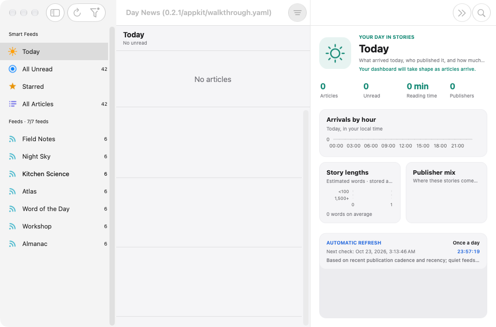The image size is (496, 327).
Task: Click the sun icon in Today dashboard
Action: 335,53
